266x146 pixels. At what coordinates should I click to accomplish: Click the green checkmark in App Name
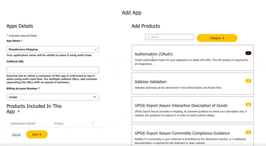coord(96,50)
